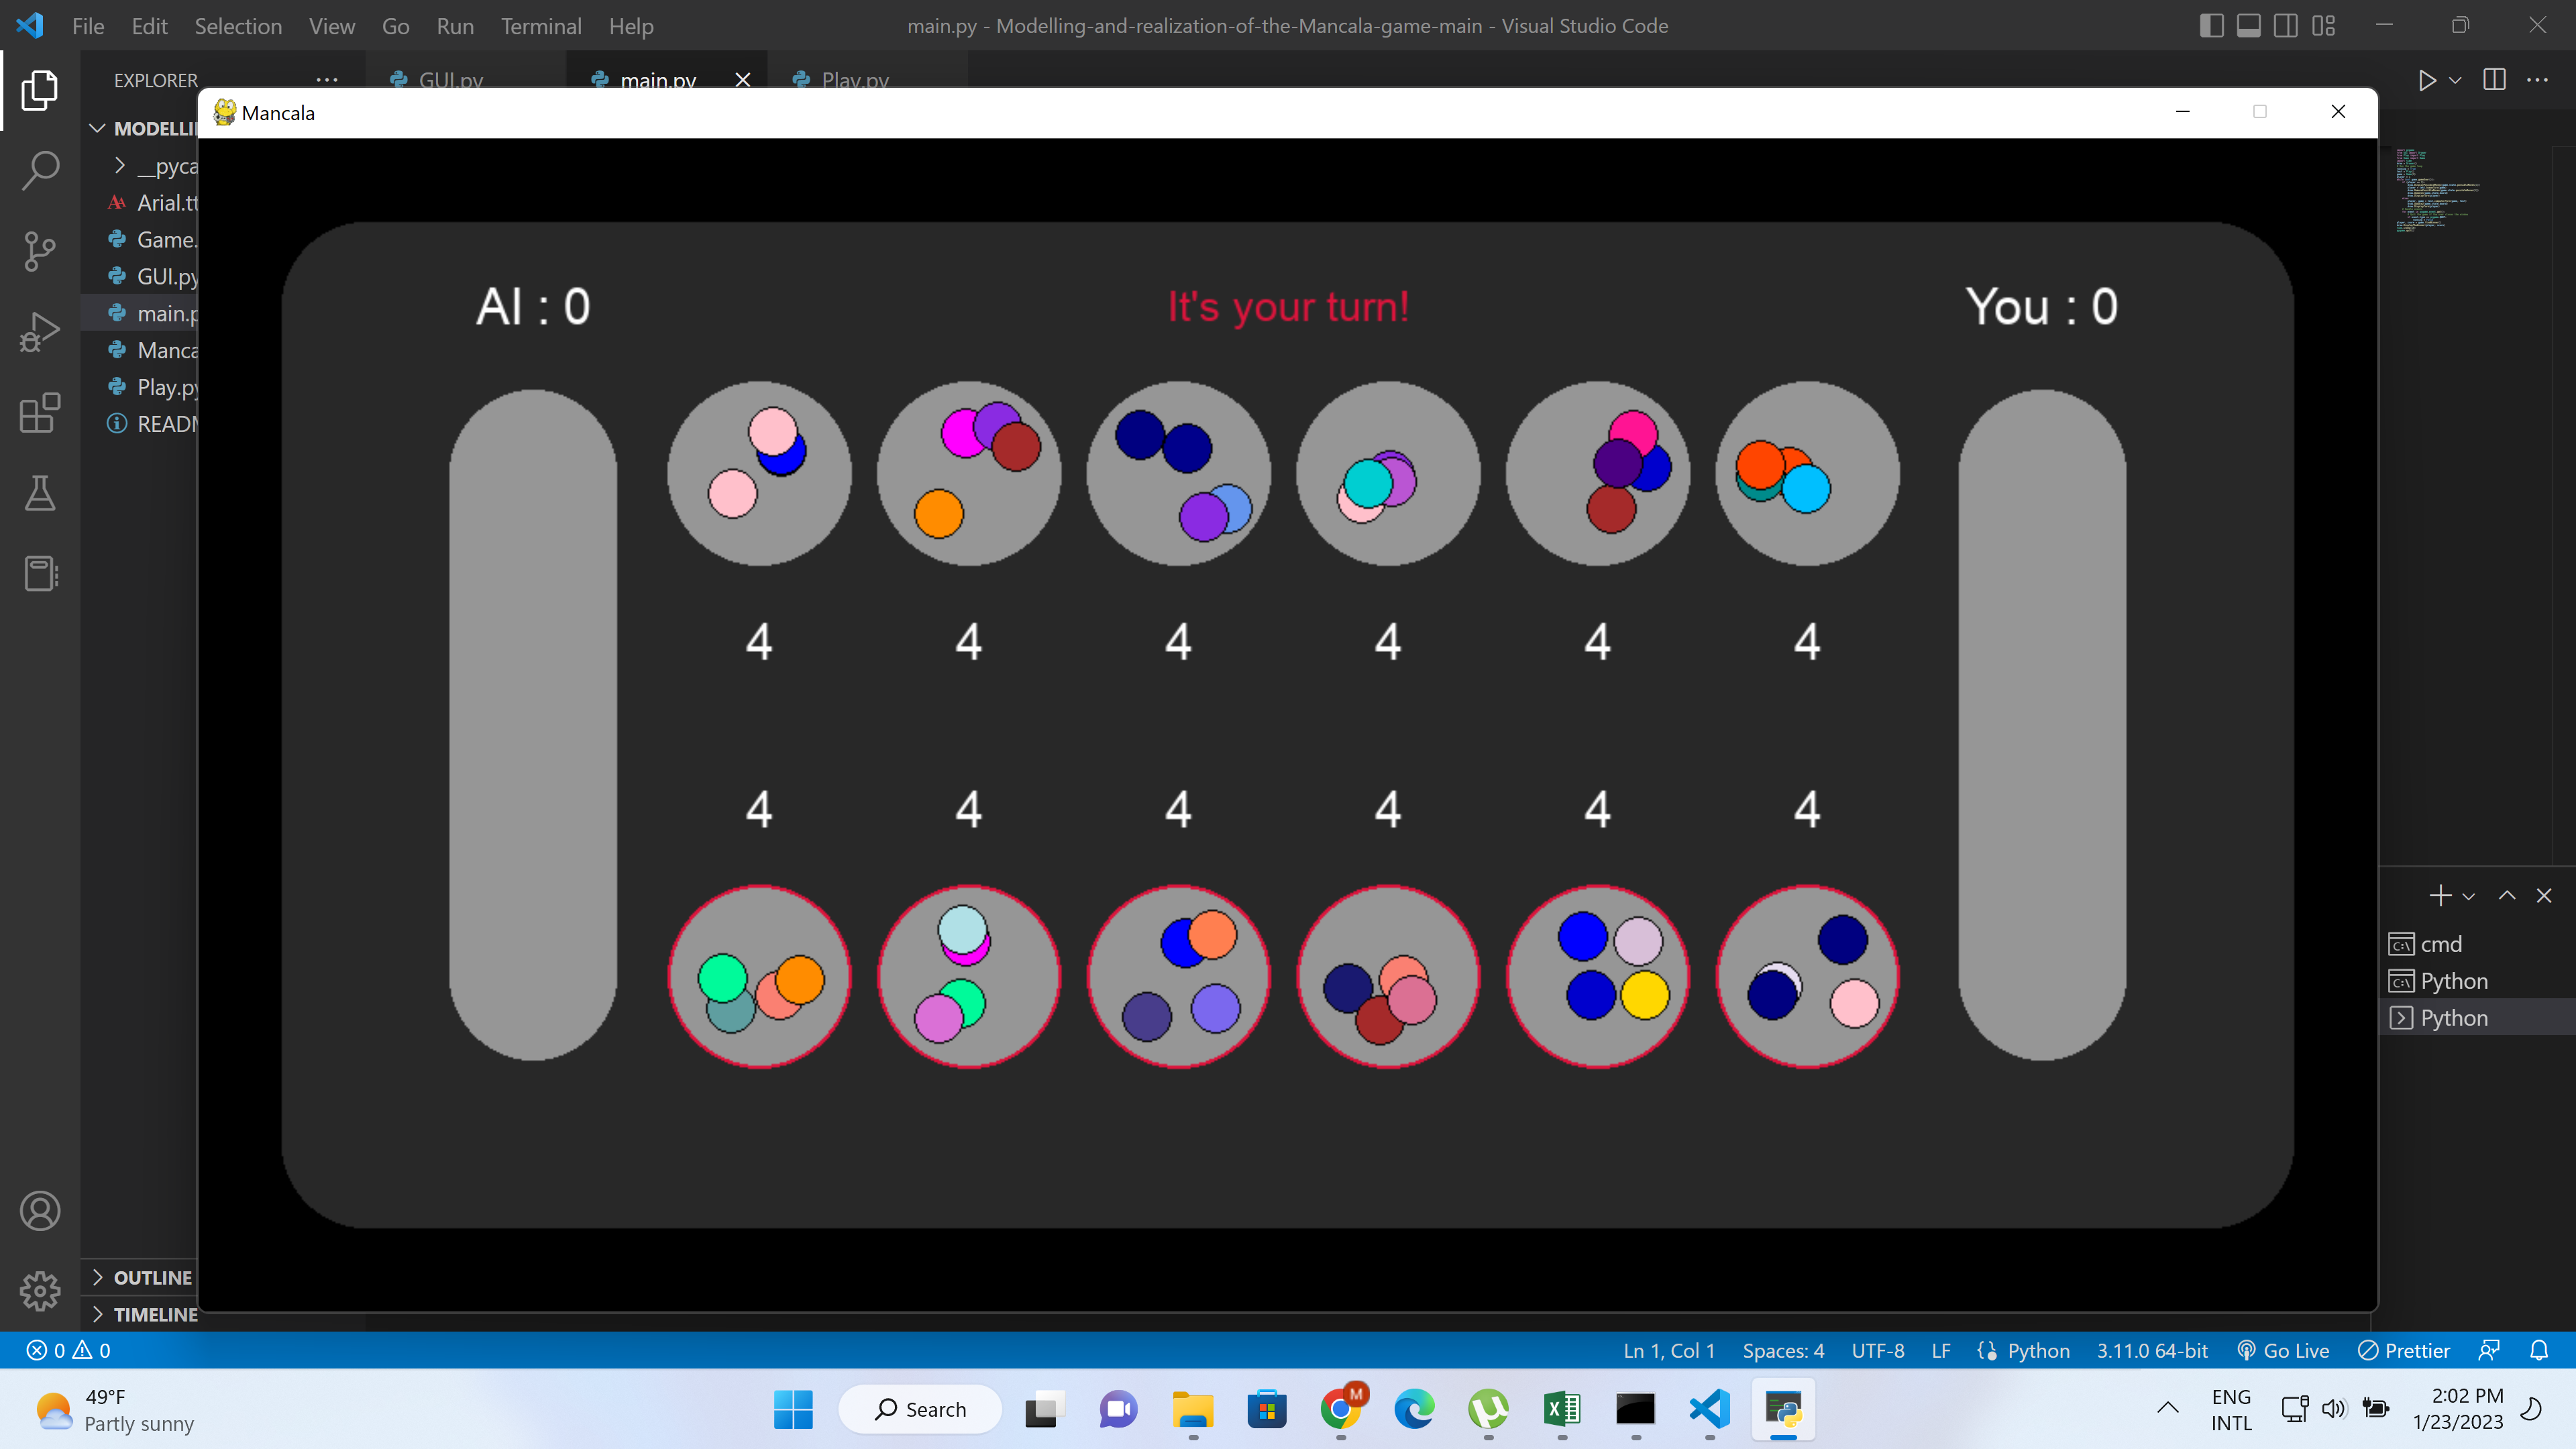Image resolution: width=2576 pixels, height=1449 pixels.
Task: Pick the bottom pit with yellow marble
Action: point(1597,976)
